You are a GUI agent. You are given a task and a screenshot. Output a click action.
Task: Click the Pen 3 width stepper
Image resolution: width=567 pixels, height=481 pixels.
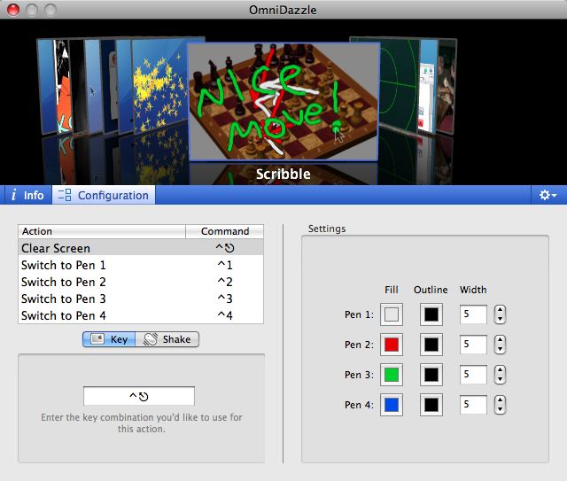tap(500, 375)
